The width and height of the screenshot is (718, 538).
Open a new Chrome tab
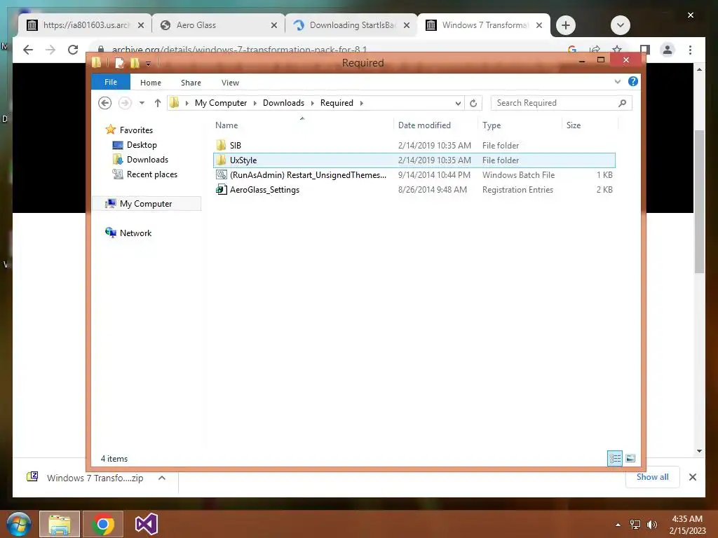[566, 25]
